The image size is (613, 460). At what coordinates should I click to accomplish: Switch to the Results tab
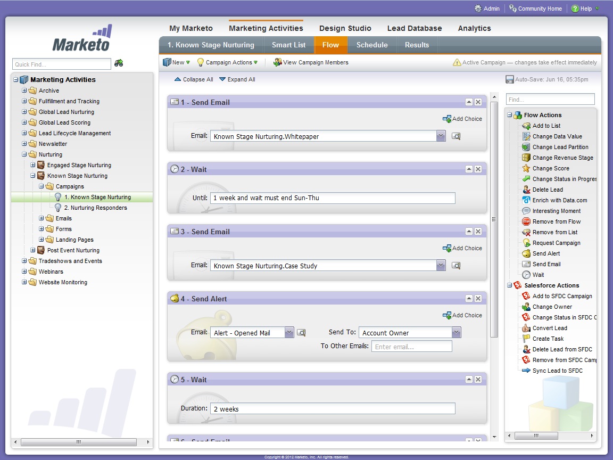pyautogui.click(x=417, y=45)
